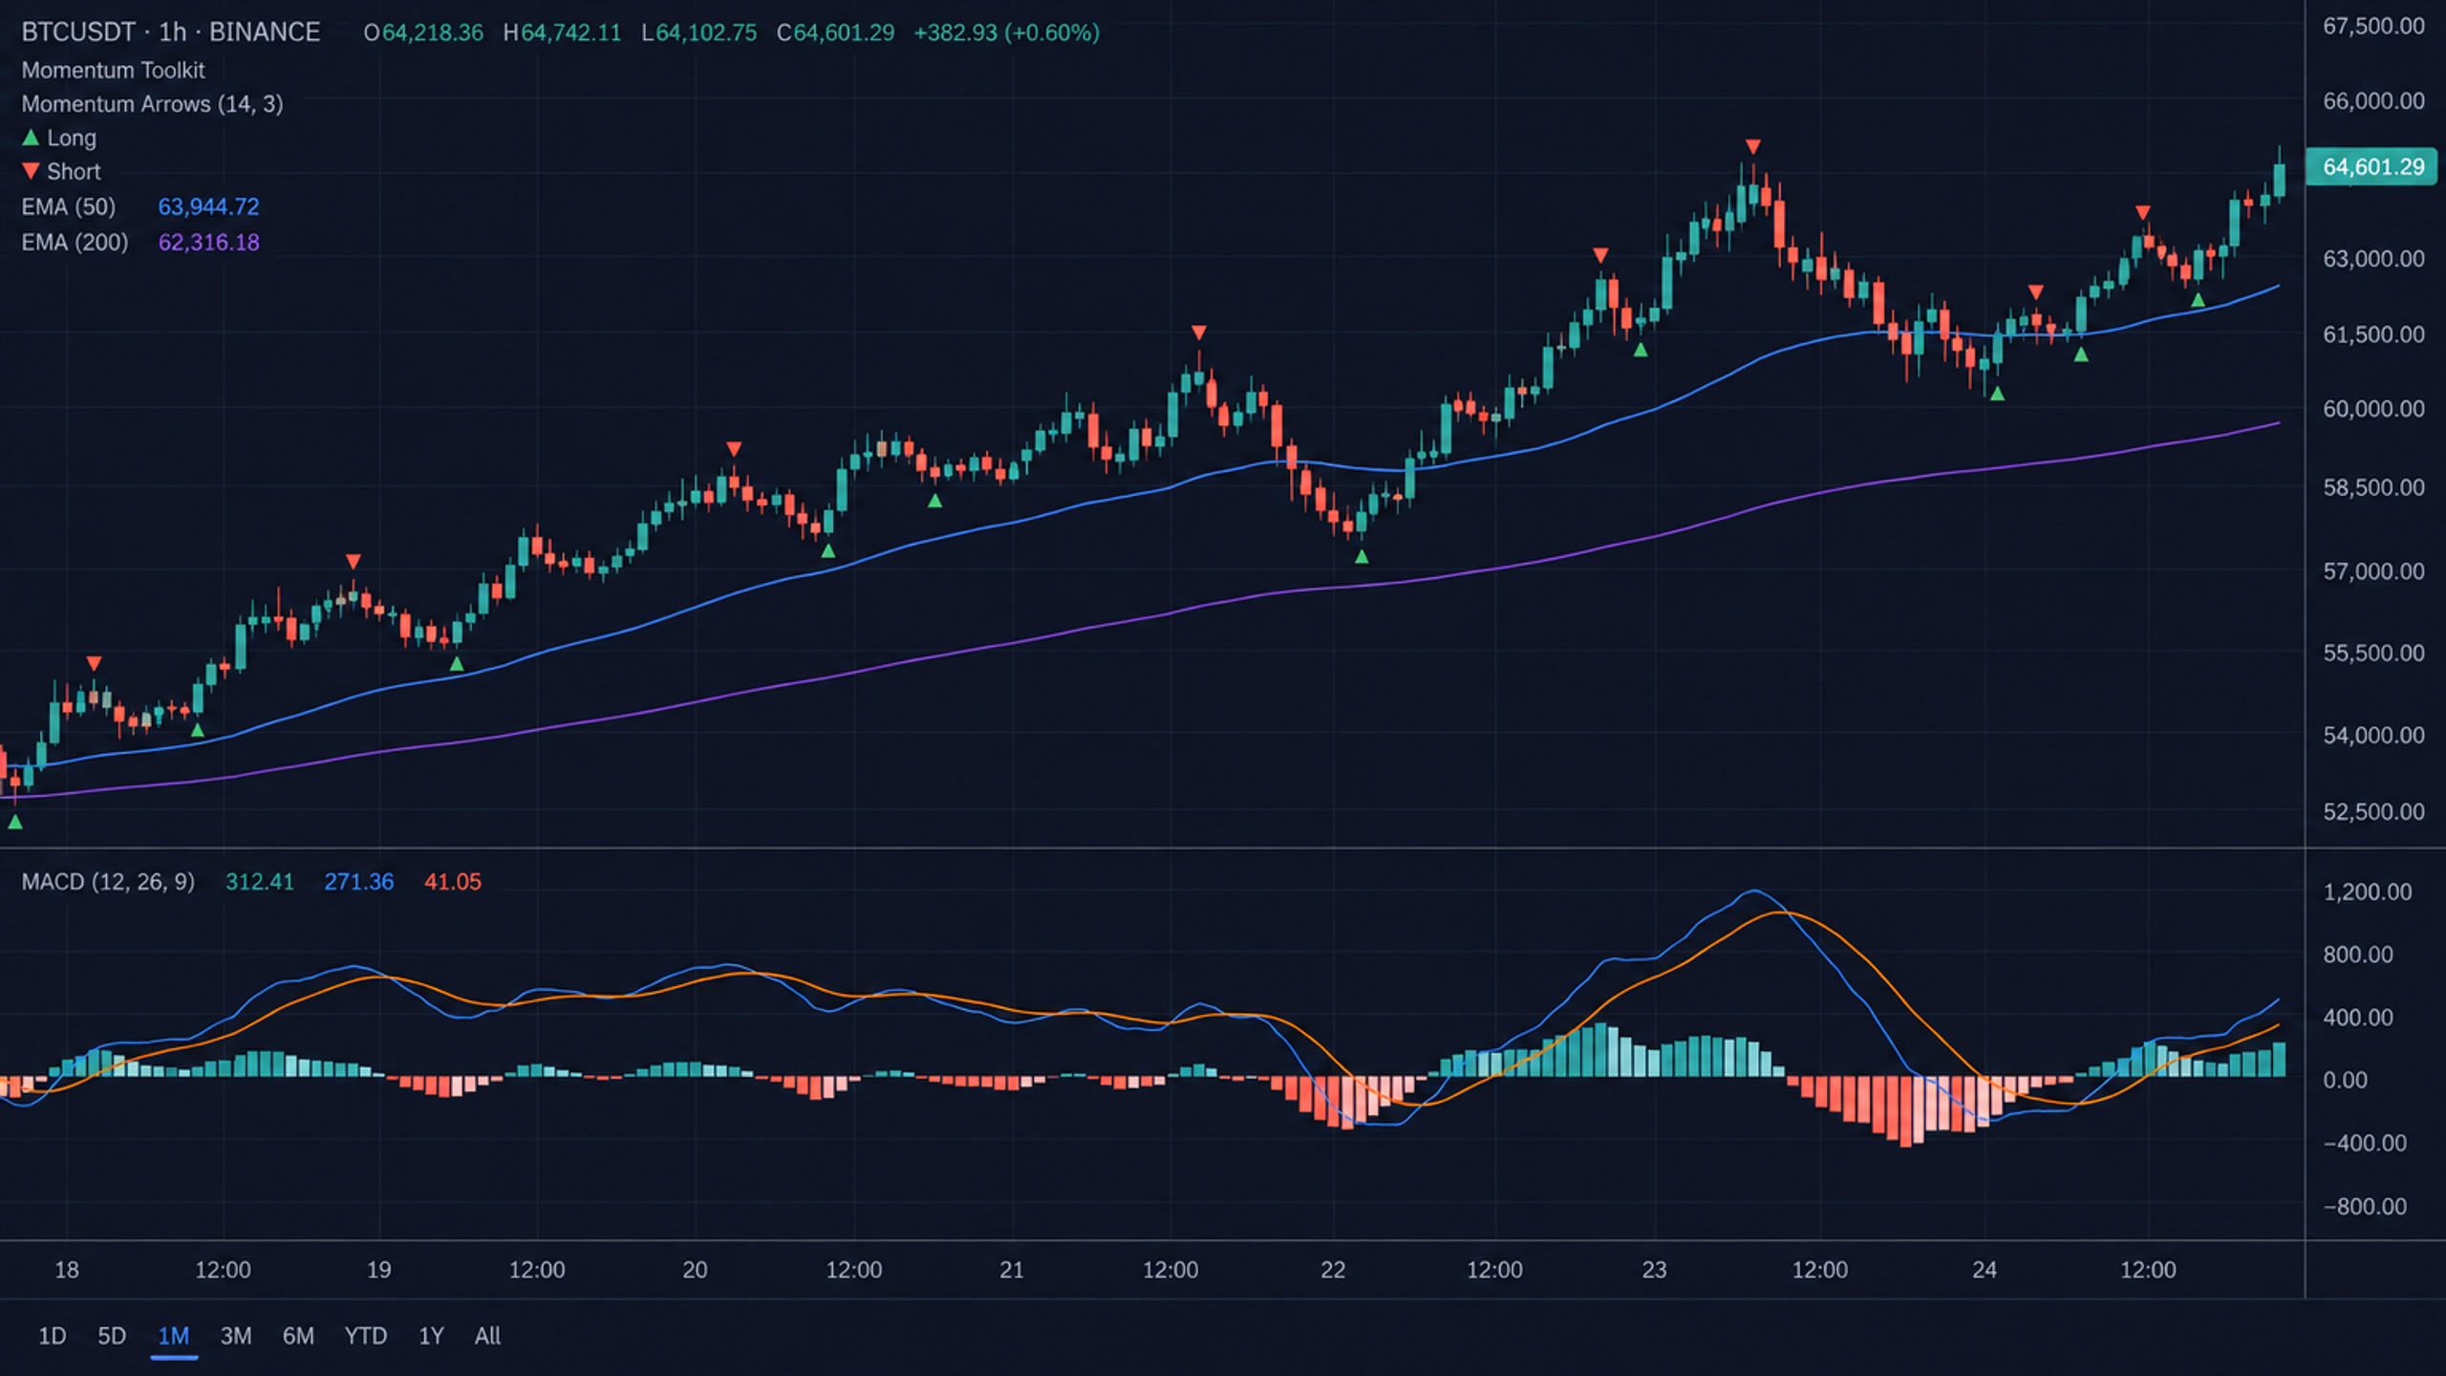Click the 1,200.00 MACD axis label
This screenshot has width=2446, height=1376.
click(x=2367, y=892)
